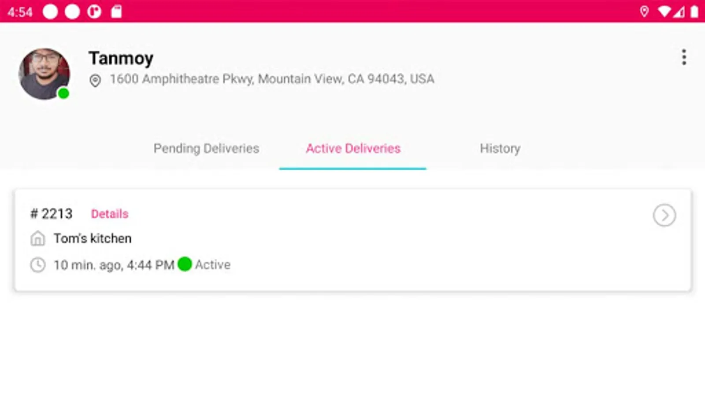This screenshot has width=705, height=397.
Task: Tap the 1600 Amphitheatre Pkwy address text
Action: pyautogui.click(x=272, y=79)
